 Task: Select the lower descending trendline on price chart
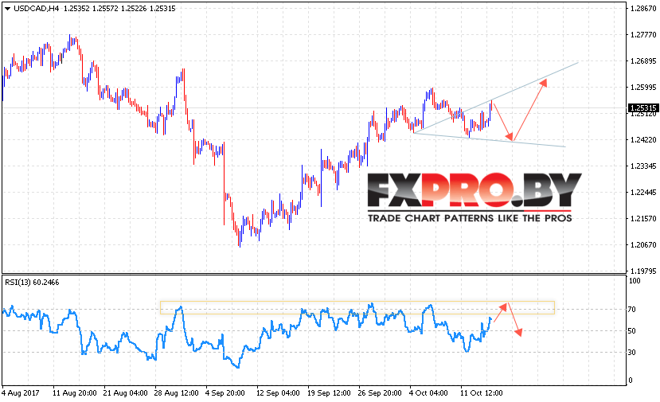coord(490,140)
